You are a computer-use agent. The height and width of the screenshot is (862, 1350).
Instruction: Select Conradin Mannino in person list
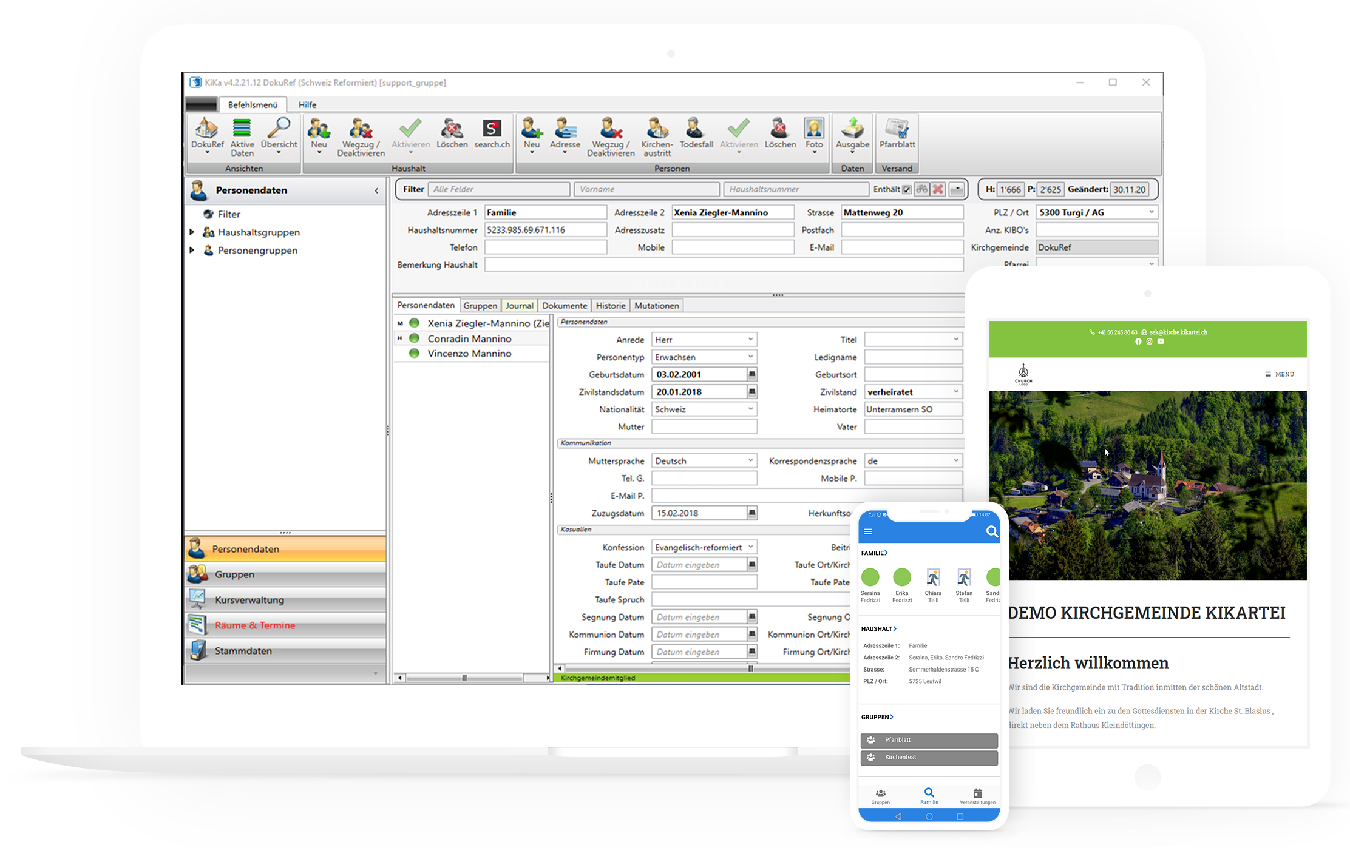pyautogui.click(x=469, y=338)
